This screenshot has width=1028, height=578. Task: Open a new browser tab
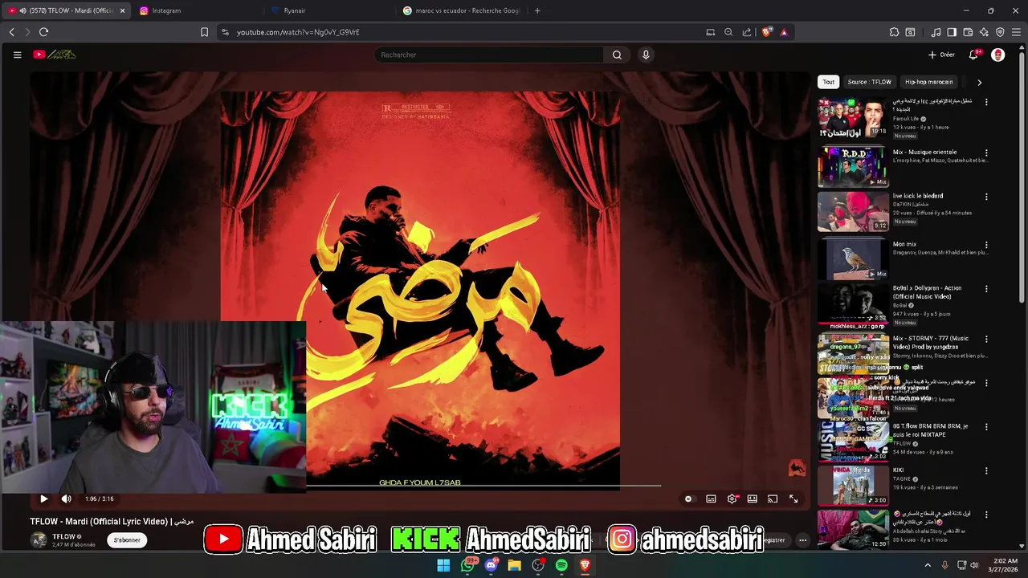coord(537,10)
